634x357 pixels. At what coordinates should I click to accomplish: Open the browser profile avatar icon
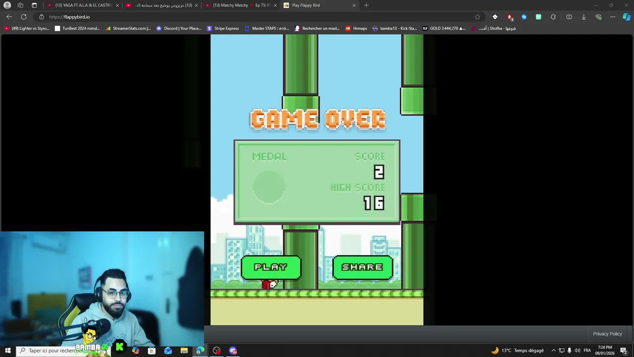(x=7, y=5)
